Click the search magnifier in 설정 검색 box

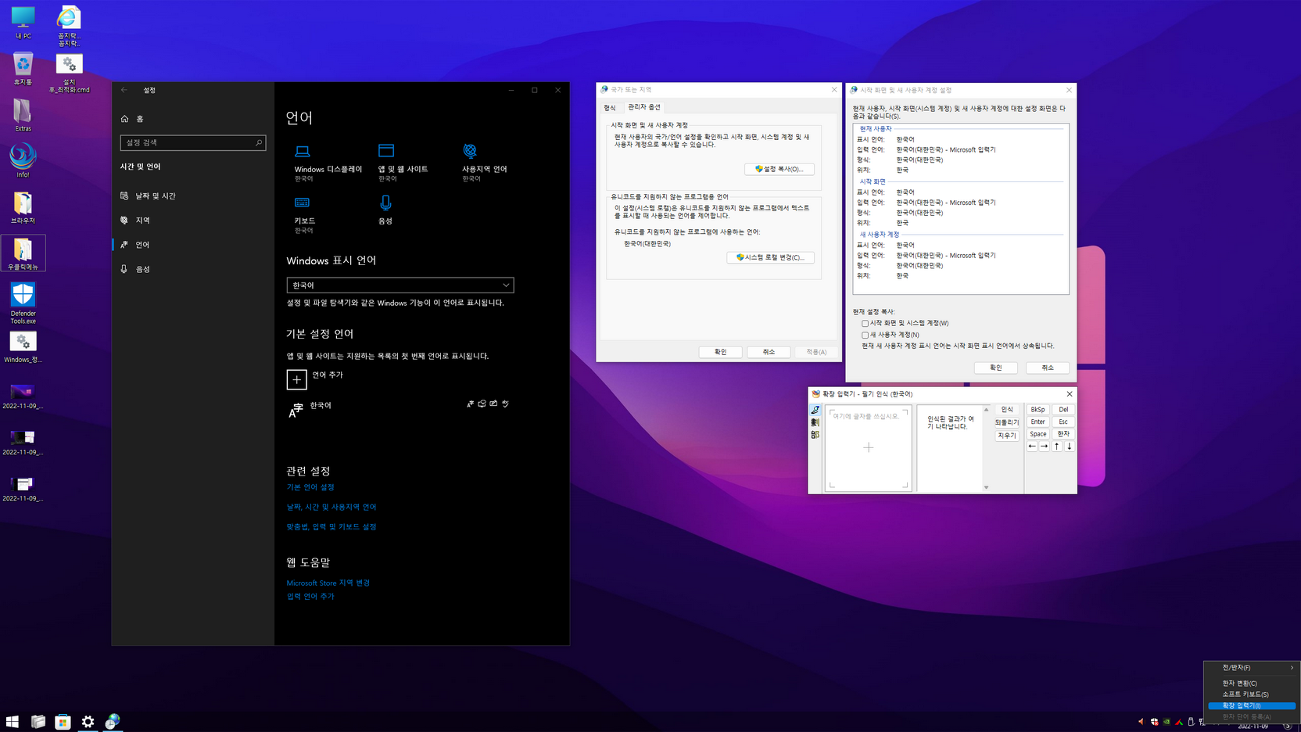click(259, 142)
